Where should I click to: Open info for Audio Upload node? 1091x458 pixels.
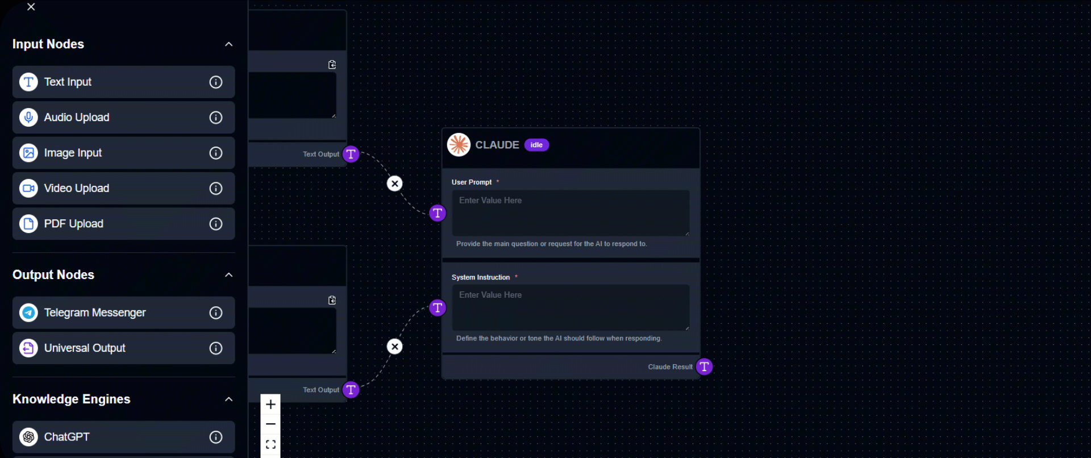click(216, 118)
